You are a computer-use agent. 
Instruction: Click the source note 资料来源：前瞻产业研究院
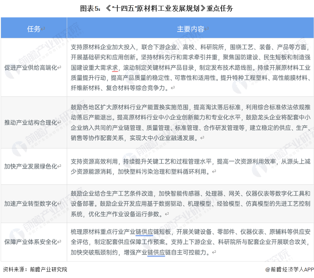click(x=35, y=269)
